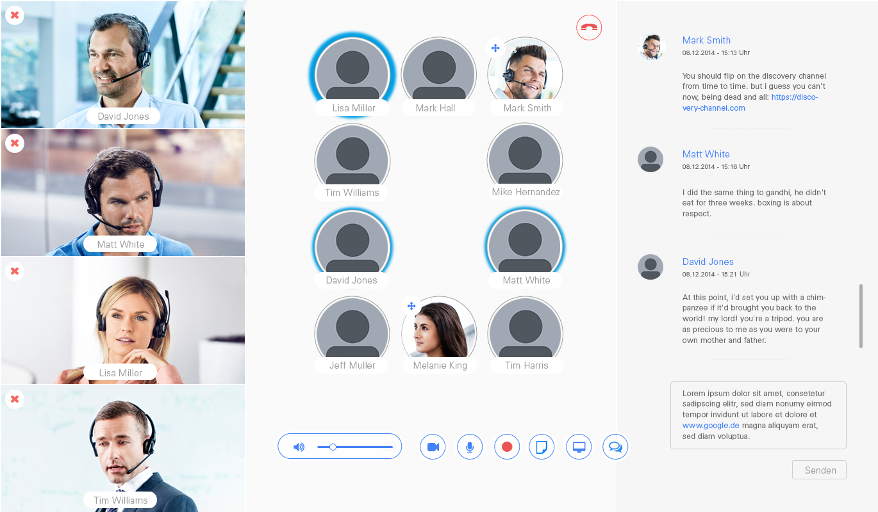Click the volume slider handle

pyautogui.click(x=333, y=447)
